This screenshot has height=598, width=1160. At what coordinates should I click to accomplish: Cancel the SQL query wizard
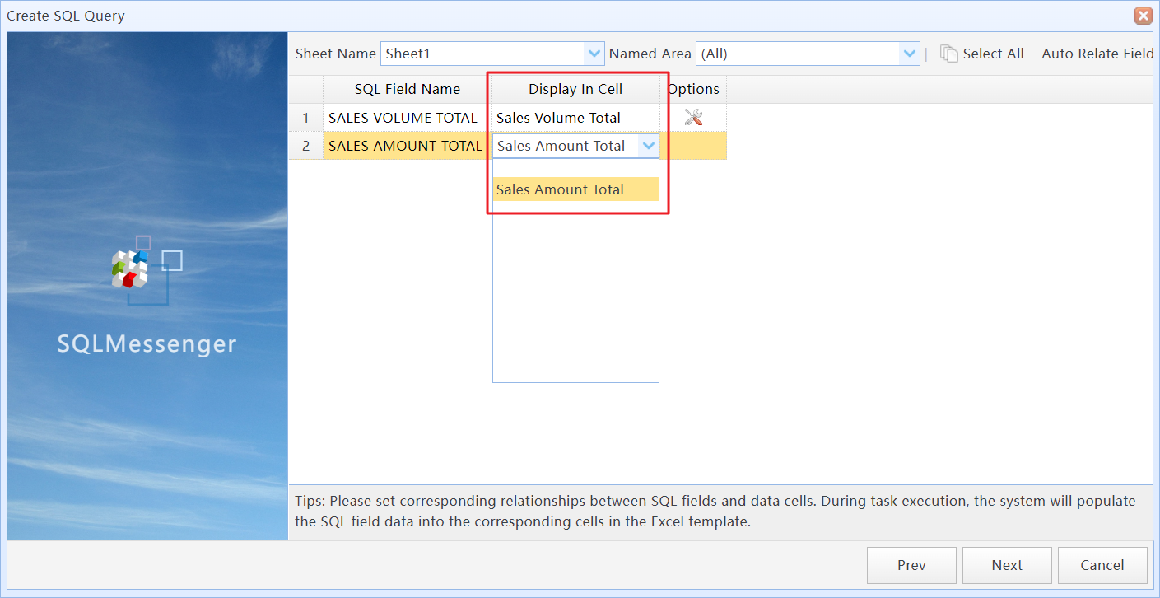click(1102, 565)
